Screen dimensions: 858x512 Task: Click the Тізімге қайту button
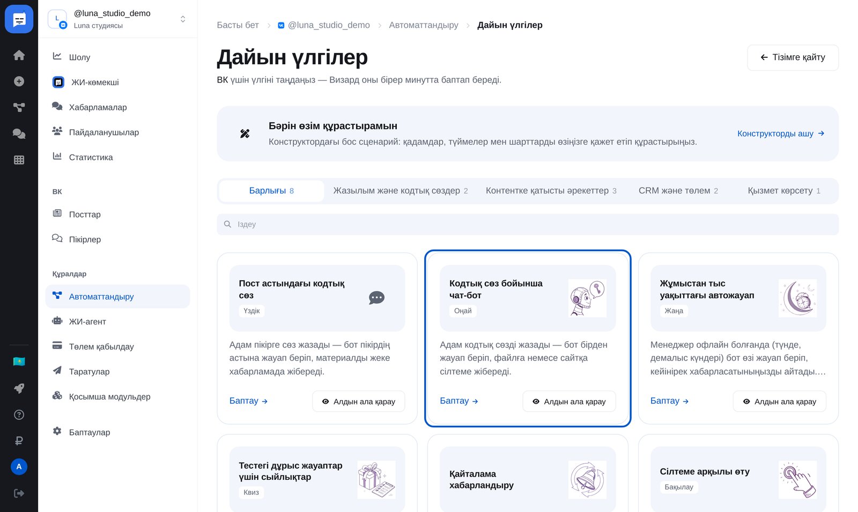[x=793, y=57]
